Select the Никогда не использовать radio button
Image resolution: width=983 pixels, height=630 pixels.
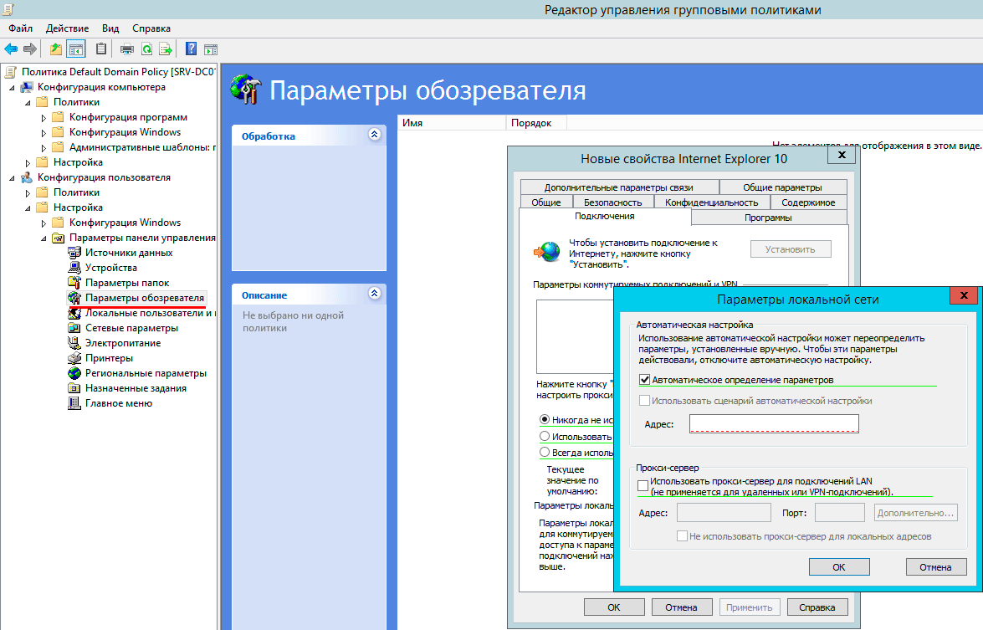(x=545, y=419)
